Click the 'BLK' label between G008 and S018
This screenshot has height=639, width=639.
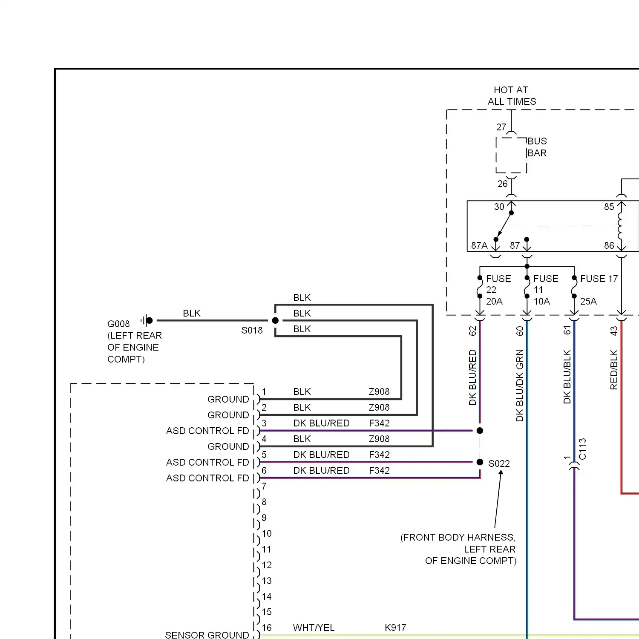pyautogui.click(x=192, y=314)
